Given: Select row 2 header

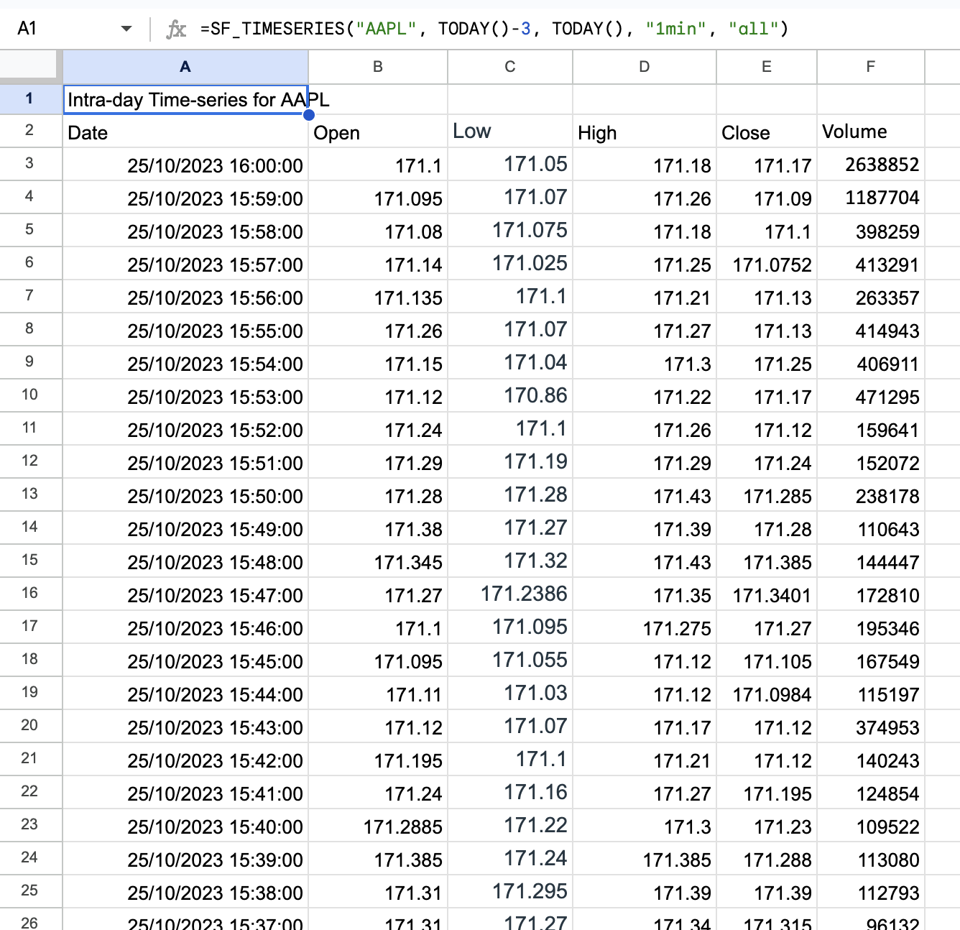Looking at the screenshot, I should (30, 130).
